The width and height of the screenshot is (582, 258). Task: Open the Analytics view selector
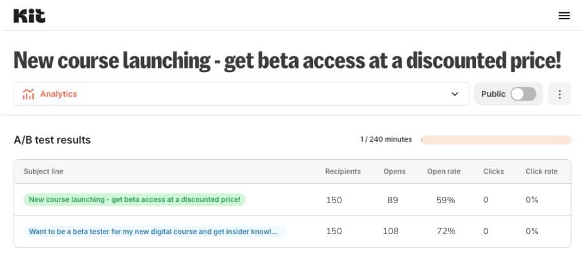pos(242,94)
